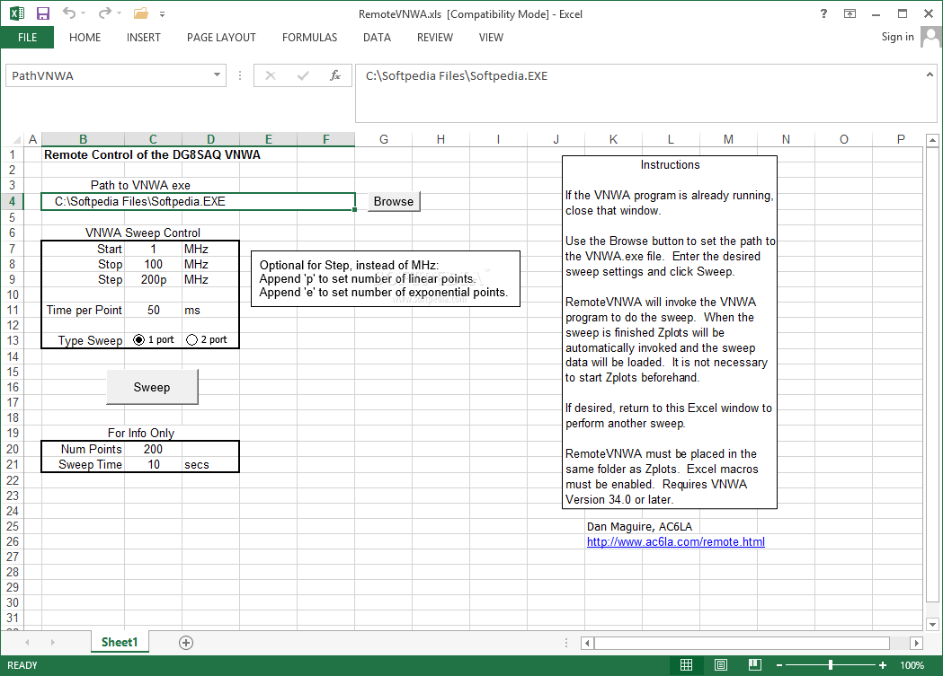Select column G header

click(384, 139)
